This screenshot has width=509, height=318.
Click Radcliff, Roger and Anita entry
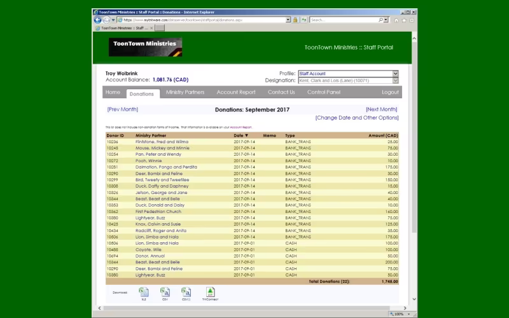[161, 231]
